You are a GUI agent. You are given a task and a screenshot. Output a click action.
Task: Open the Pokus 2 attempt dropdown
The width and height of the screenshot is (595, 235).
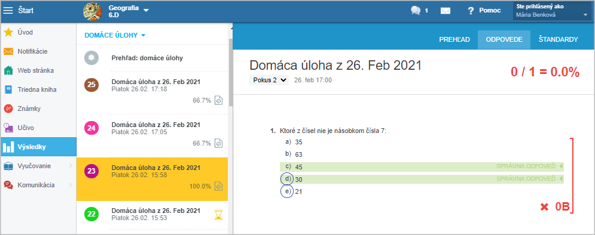click(269, 81)
